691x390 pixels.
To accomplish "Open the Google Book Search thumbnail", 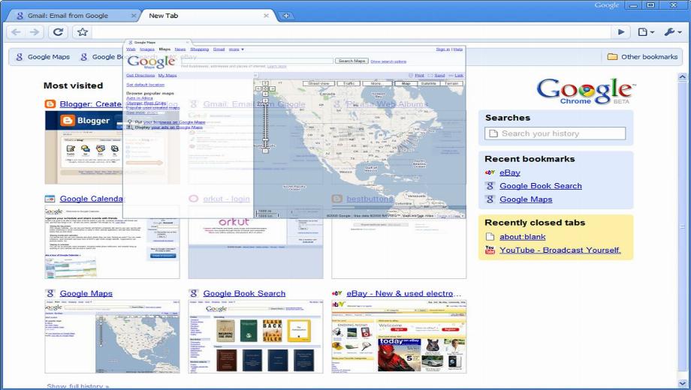I will tap(255, 337).
